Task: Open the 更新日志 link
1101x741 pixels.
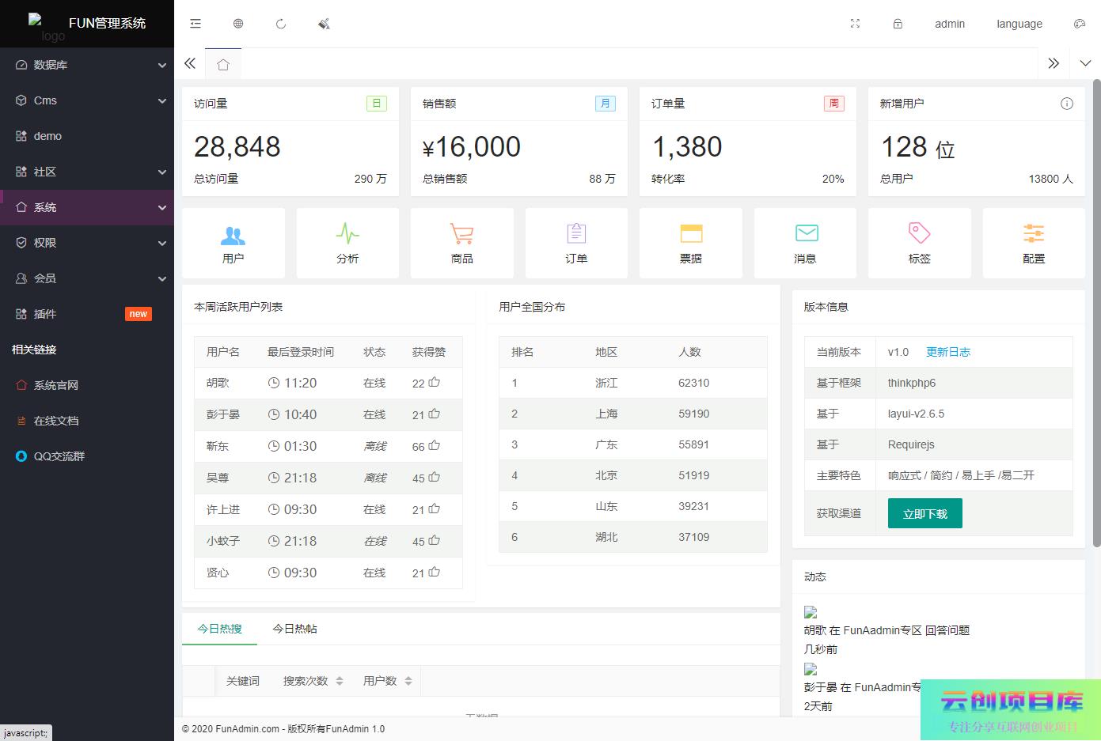Action: 947,352
